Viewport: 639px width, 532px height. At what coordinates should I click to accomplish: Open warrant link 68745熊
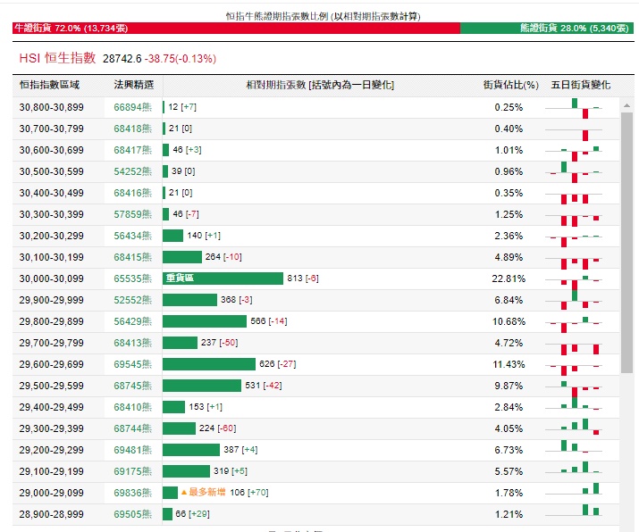point(133,386)
